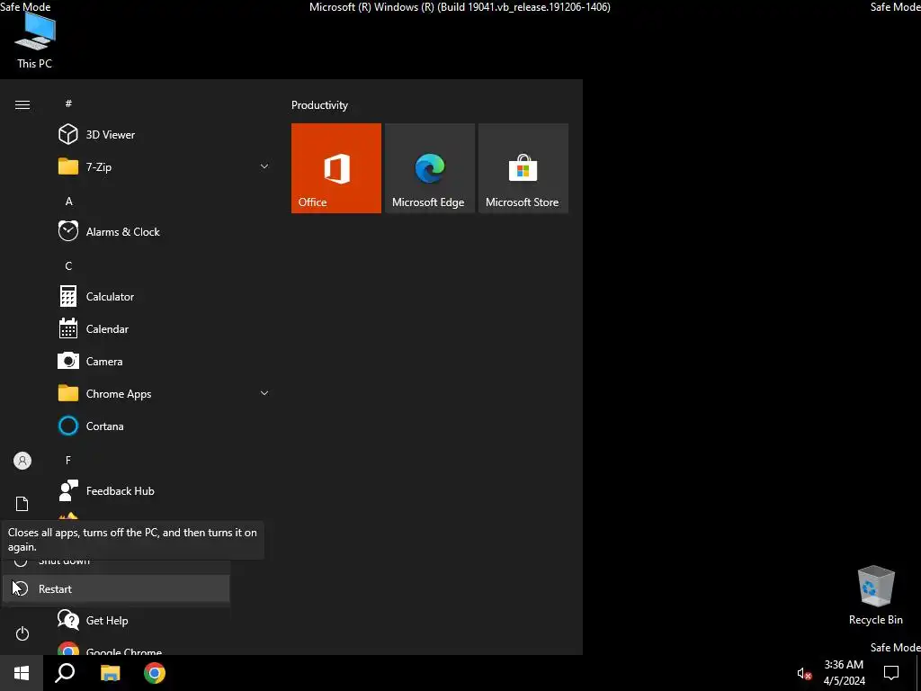Click the taskbar clock showing 3:36 AM
Viewport: 921px width, 691px height.
[x=844, y=673]
